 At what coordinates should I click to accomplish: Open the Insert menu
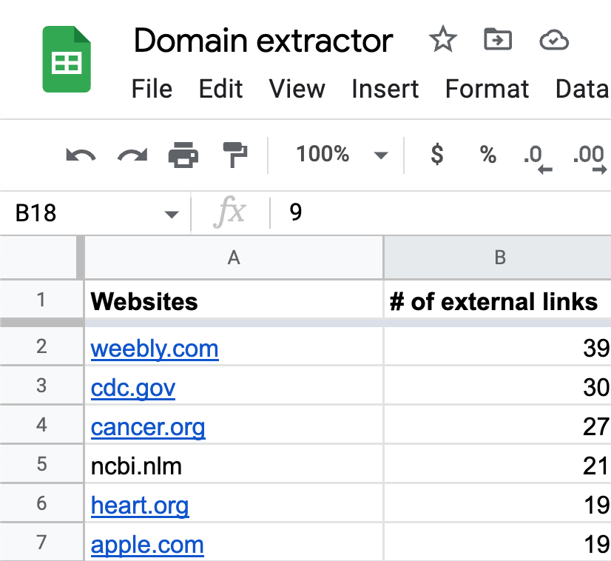pos(385,89)
